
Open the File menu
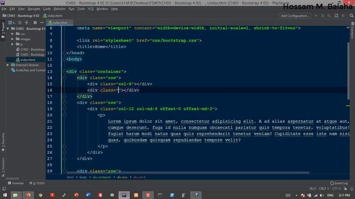tap(4, 9)
